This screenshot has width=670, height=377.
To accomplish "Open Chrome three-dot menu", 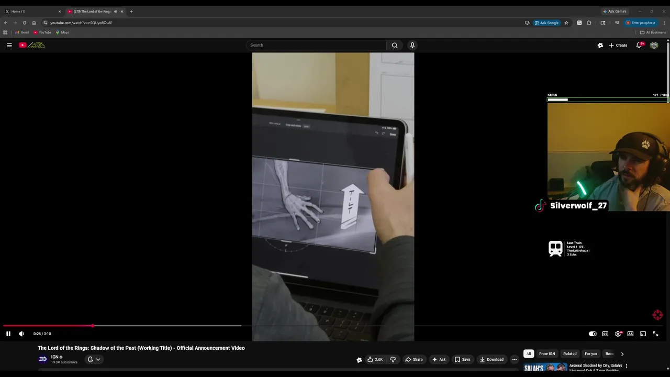I will pos(664,23).
